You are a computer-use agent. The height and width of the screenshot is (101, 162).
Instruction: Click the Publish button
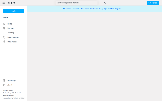click(x=153, y=3)
